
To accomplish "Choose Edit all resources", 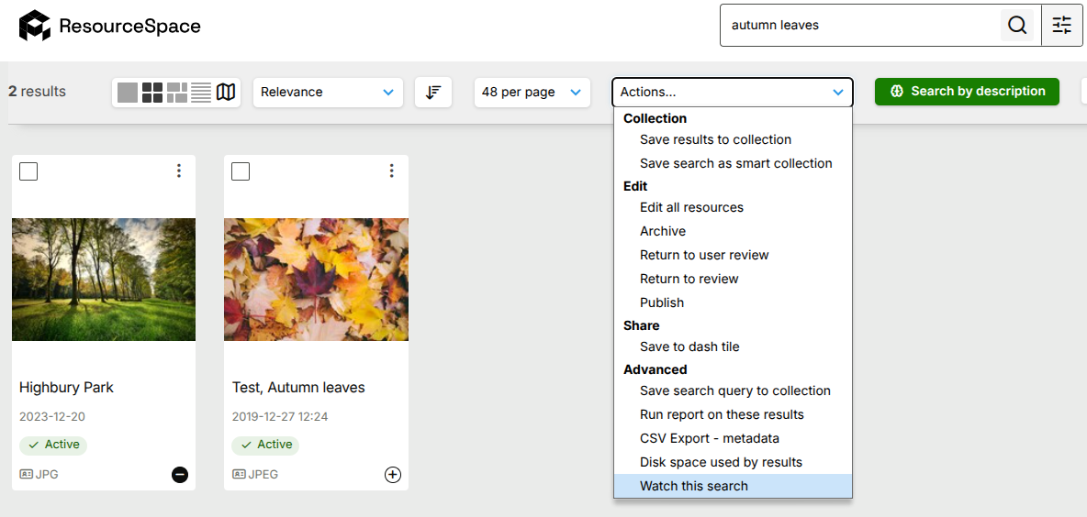I will point(733,208).
